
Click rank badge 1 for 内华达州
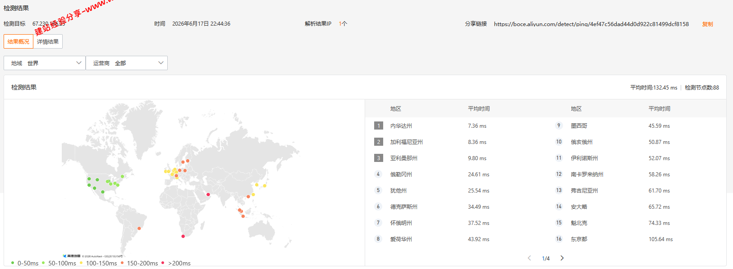click(379, 126)
